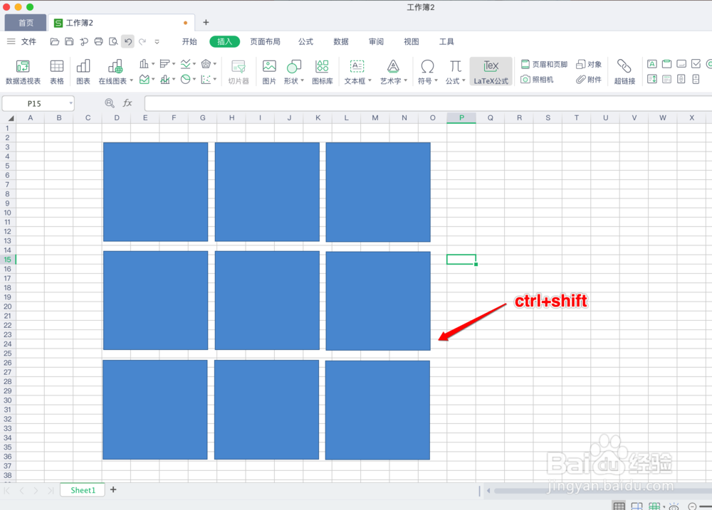
Task: Select the 工作簿2 document tab
Action: [x=121, y=23]
